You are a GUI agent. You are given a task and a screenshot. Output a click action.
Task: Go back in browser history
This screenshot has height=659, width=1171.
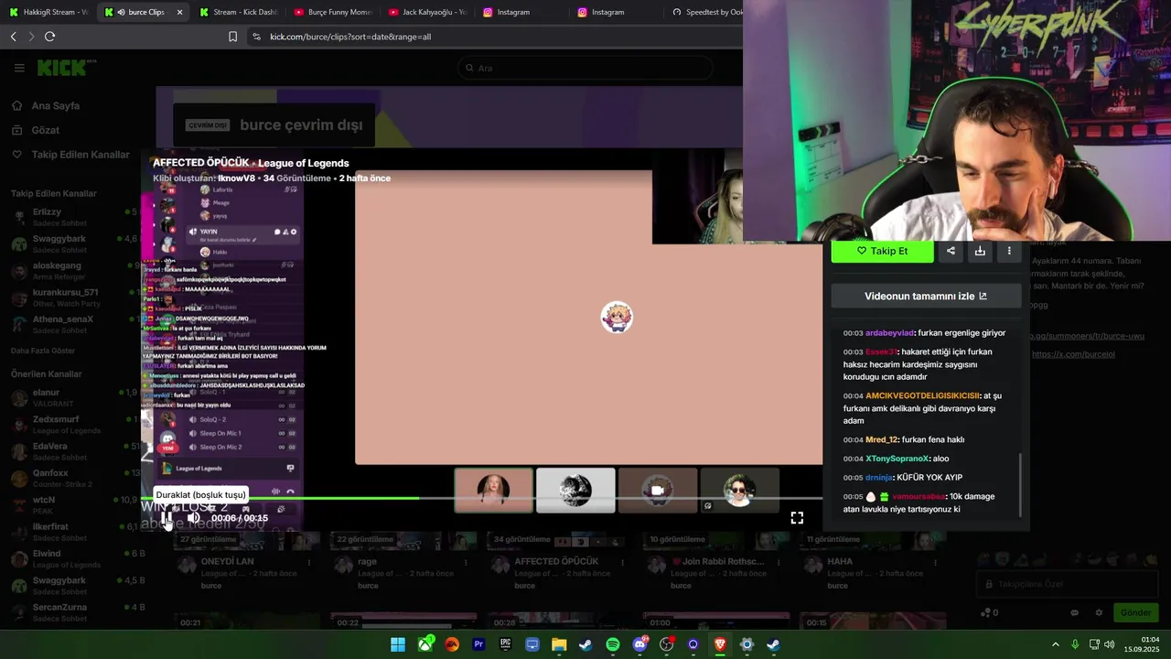click(13, 37)
